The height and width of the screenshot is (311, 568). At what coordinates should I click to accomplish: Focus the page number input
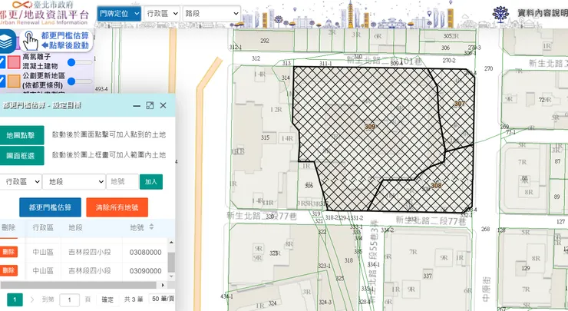click(x=69, y=299)
